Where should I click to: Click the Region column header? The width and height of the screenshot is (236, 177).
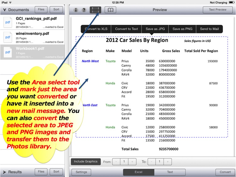87,51
